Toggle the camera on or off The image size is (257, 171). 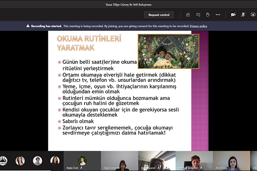[x=233, y=15]
